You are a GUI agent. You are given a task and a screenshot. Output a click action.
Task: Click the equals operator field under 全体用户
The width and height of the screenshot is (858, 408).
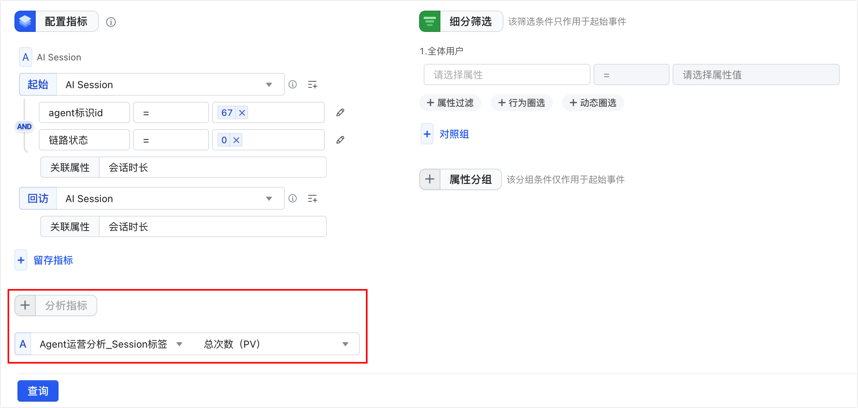pos(632,74)
